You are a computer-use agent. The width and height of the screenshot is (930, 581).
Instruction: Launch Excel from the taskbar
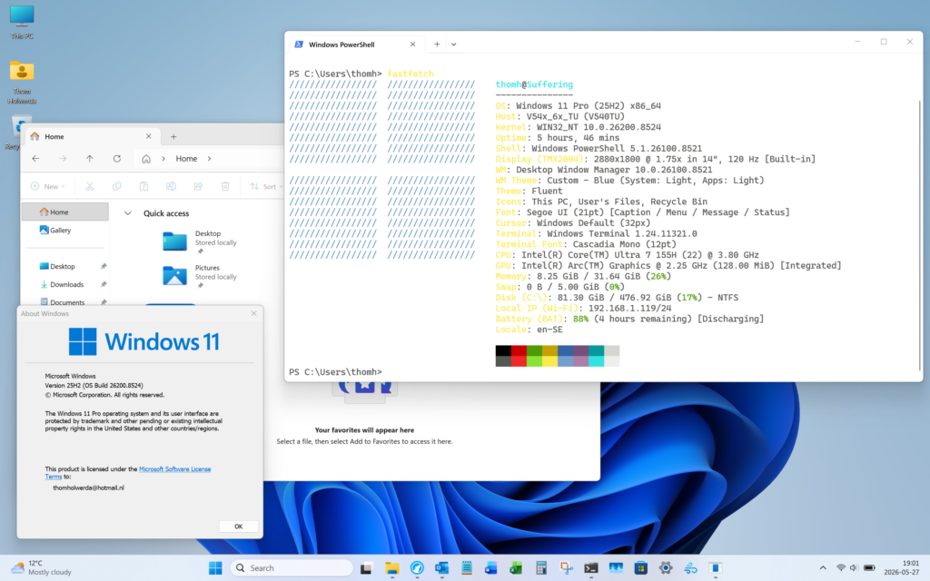(x=516, y=568)
